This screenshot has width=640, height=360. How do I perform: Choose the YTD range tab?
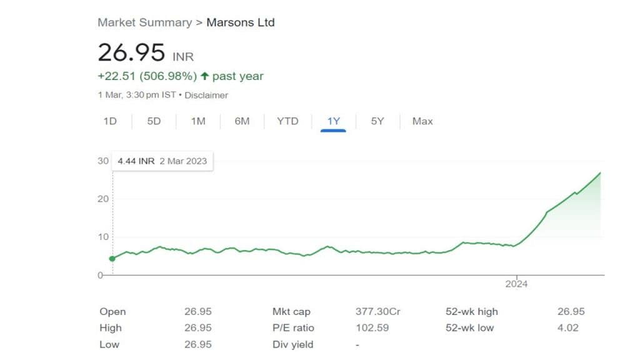287,121
